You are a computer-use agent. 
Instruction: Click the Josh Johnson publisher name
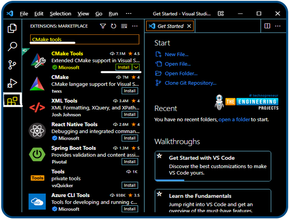coord(66,115)
